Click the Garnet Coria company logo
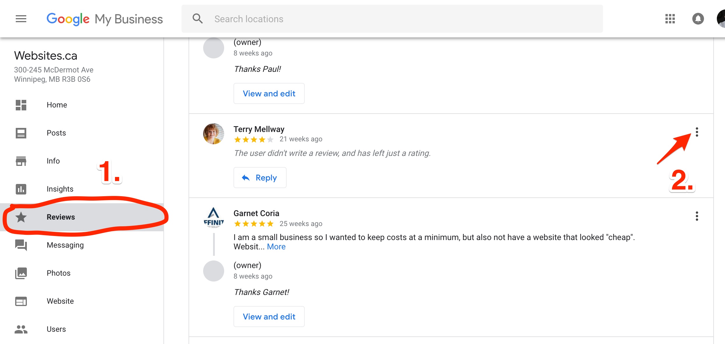 214,218
